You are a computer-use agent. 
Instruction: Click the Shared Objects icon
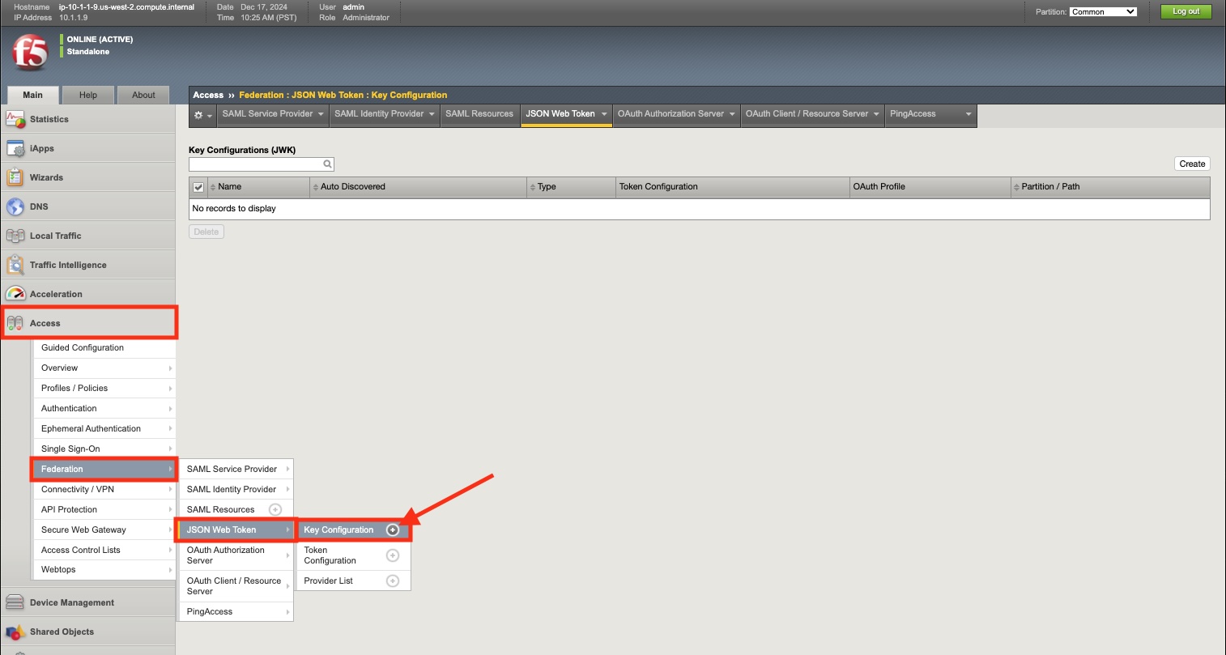click(x=15, y=632)
